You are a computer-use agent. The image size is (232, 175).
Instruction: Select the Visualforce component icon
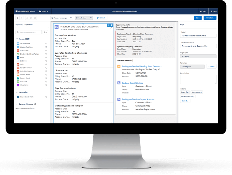click(x=18, y=85)
